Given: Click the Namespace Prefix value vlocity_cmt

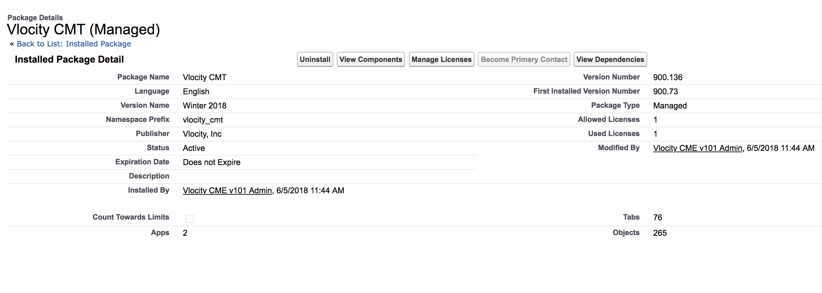Looking at the screenshot, I should pyautogui.click(x=203, y=120).
